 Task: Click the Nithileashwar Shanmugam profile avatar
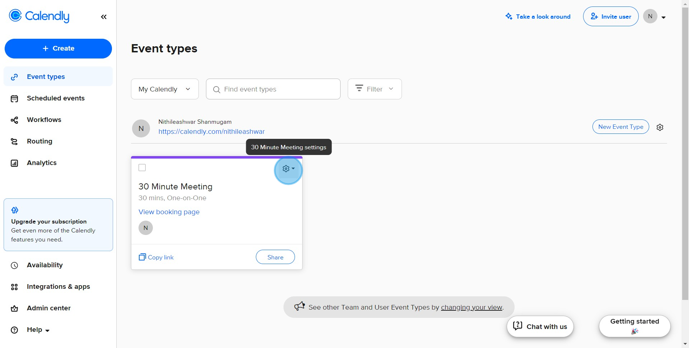click(141, 128)
